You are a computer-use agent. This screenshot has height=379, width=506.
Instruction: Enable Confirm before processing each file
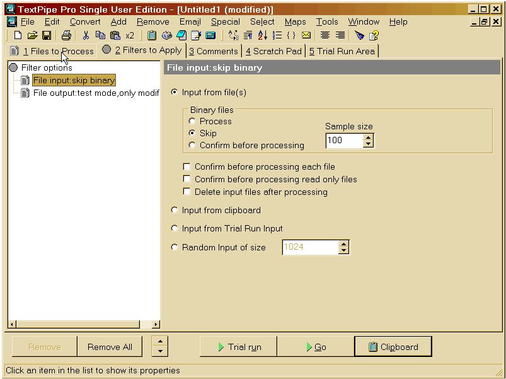[x=187, y=167]
